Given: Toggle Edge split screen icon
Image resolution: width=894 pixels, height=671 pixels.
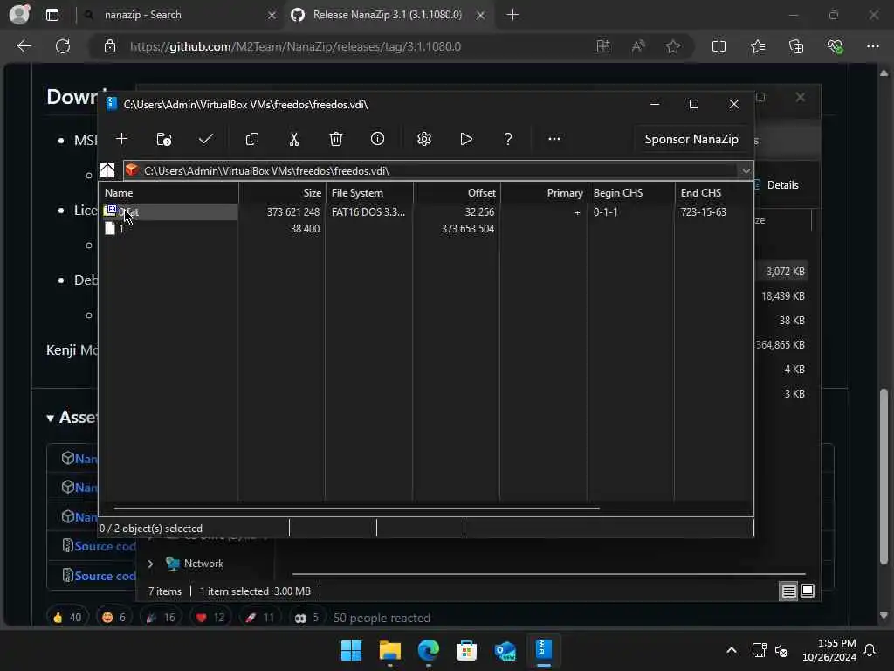Looking at the screenshot, I should 719,46.
